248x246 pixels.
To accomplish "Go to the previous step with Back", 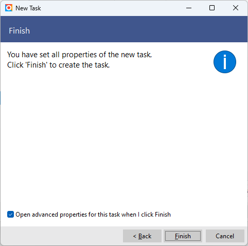I will pyautogui.click(x=142, y=236).
